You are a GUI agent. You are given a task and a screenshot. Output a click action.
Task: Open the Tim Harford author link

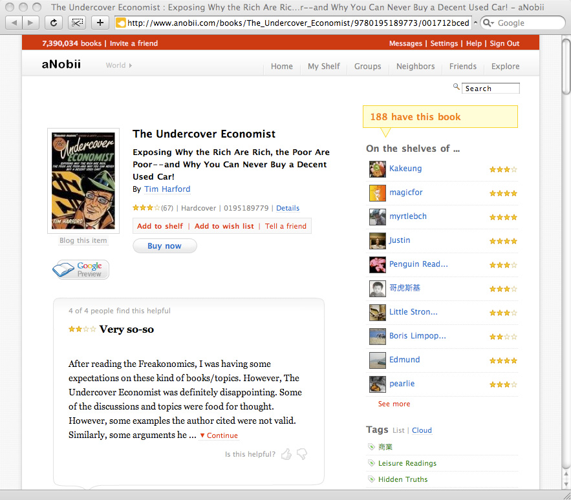click(x=167, y=189)
